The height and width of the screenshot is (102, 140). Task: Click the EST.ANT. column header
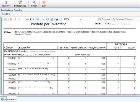(64, 48)
